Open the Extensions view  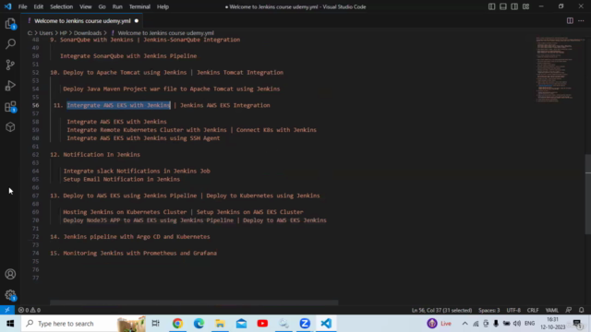point(10,107)
